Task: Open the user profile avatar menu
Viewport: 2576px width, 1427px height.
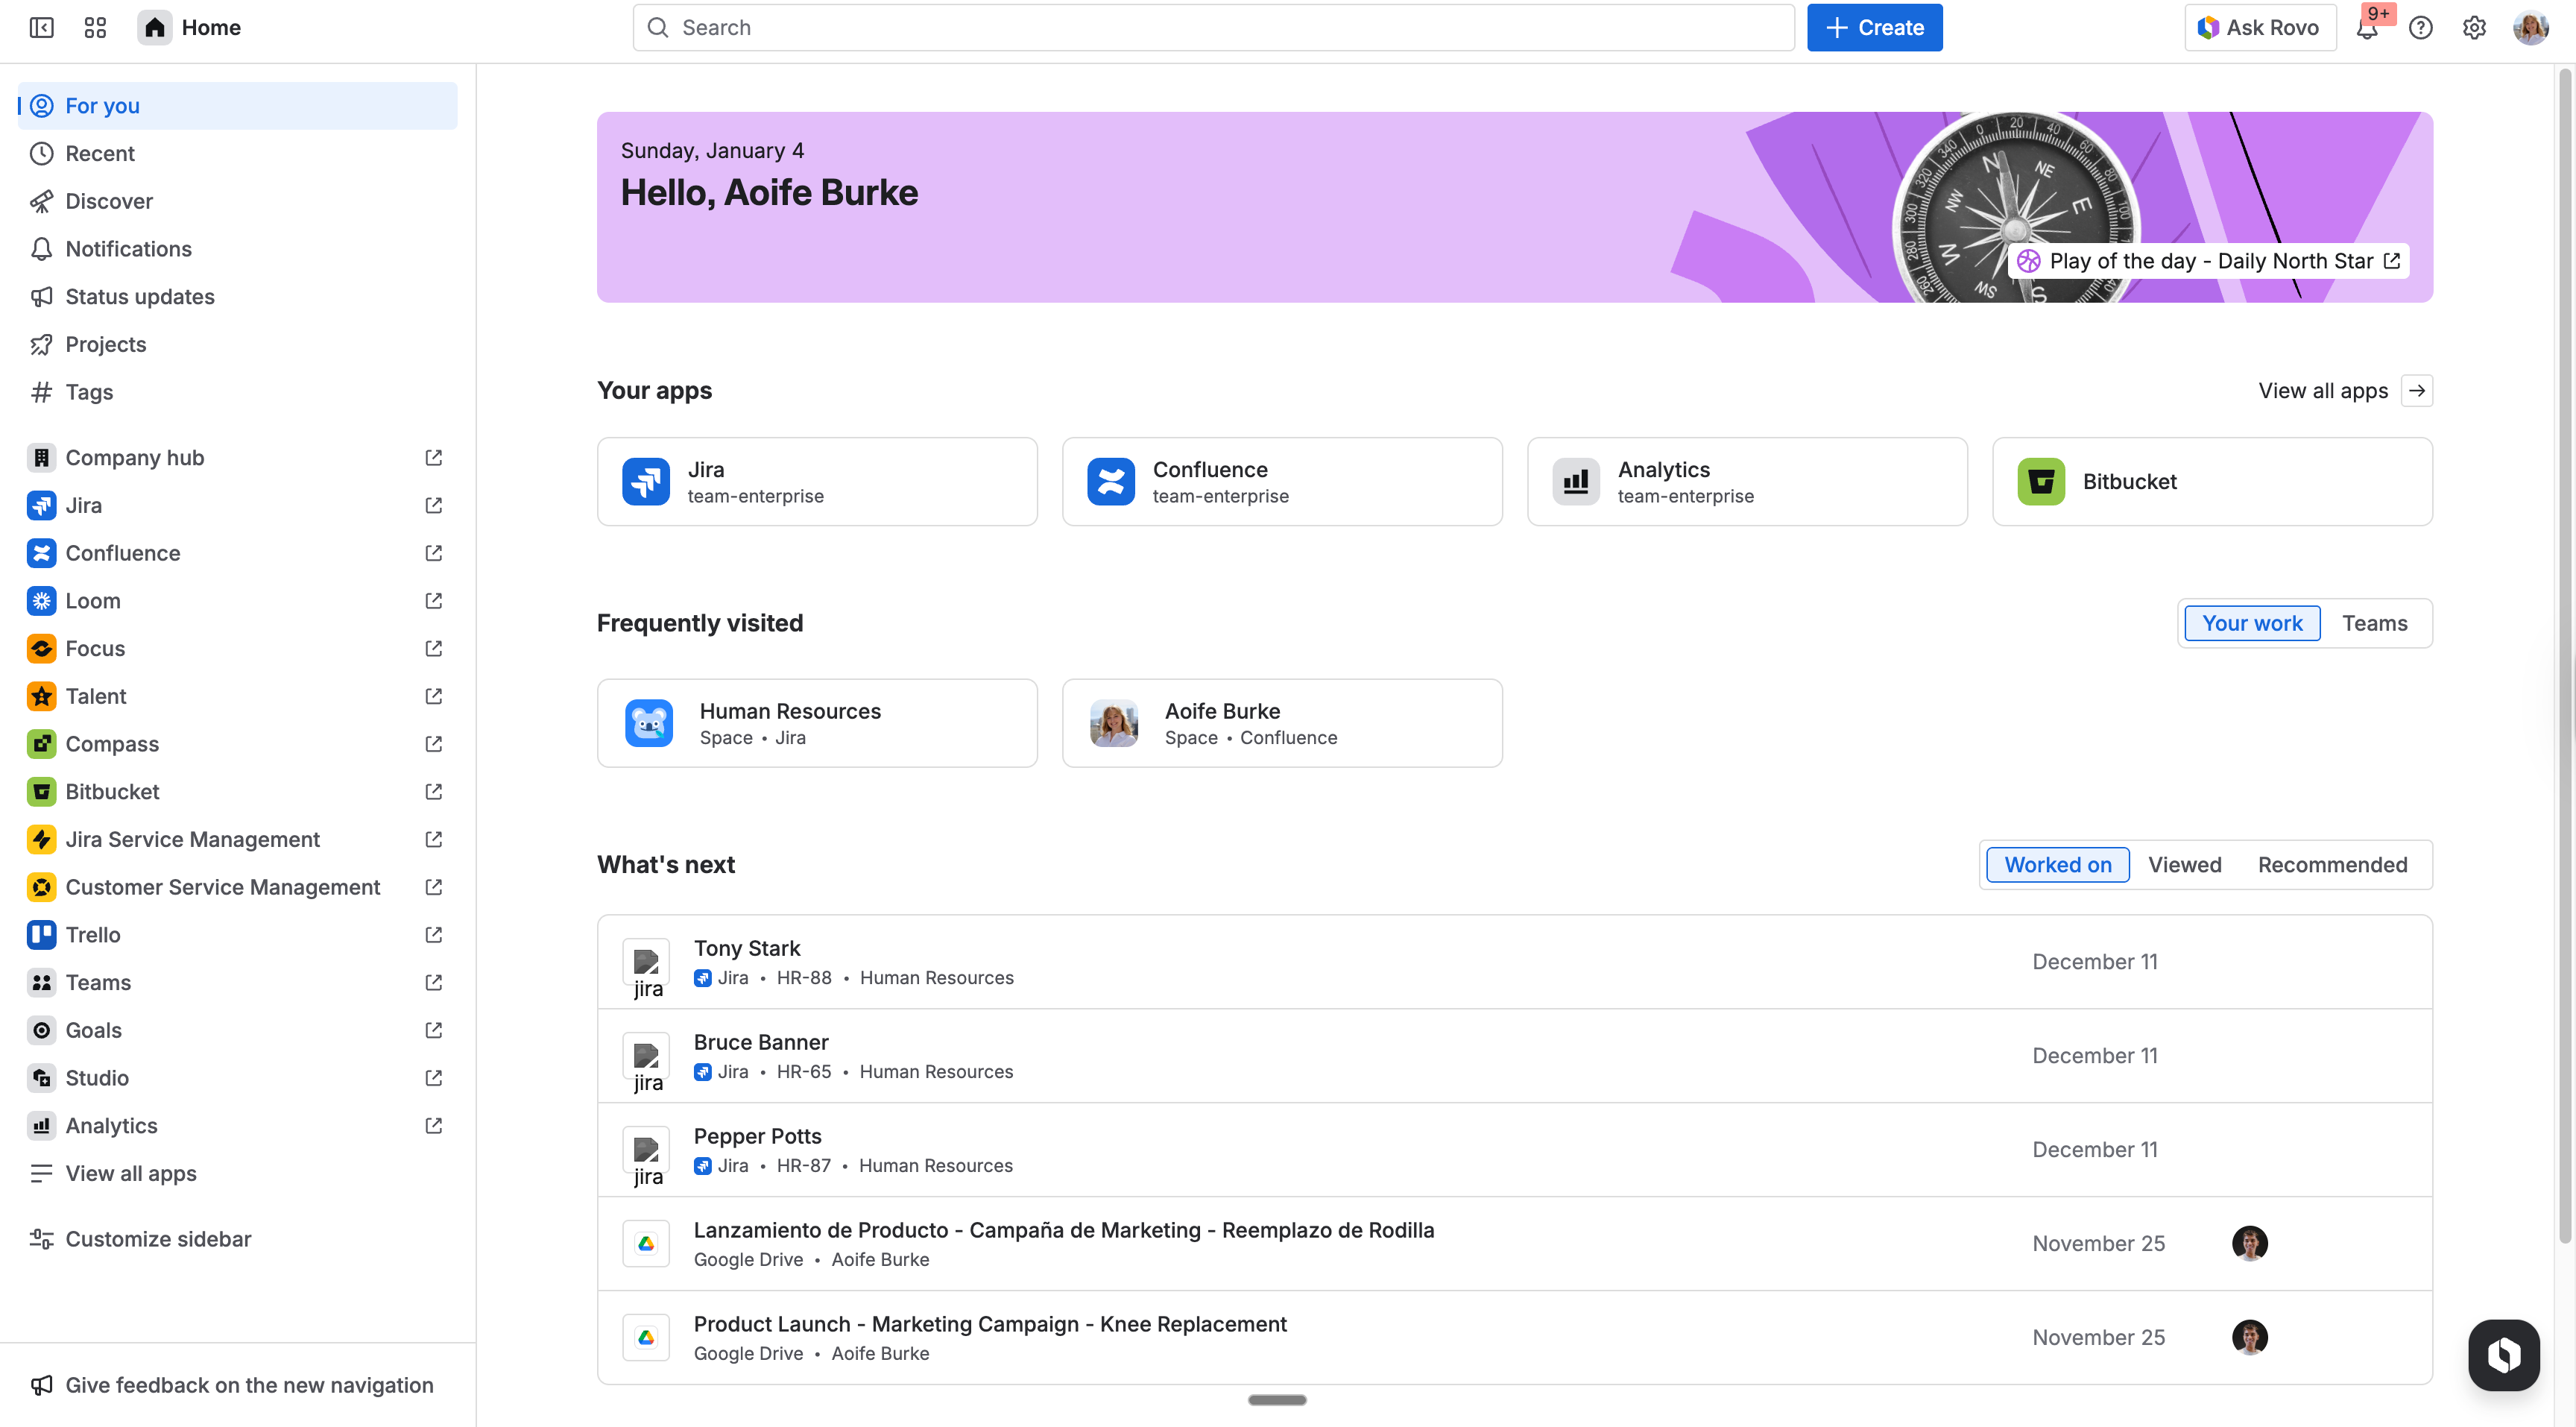Action: [x=2530, y=28]
